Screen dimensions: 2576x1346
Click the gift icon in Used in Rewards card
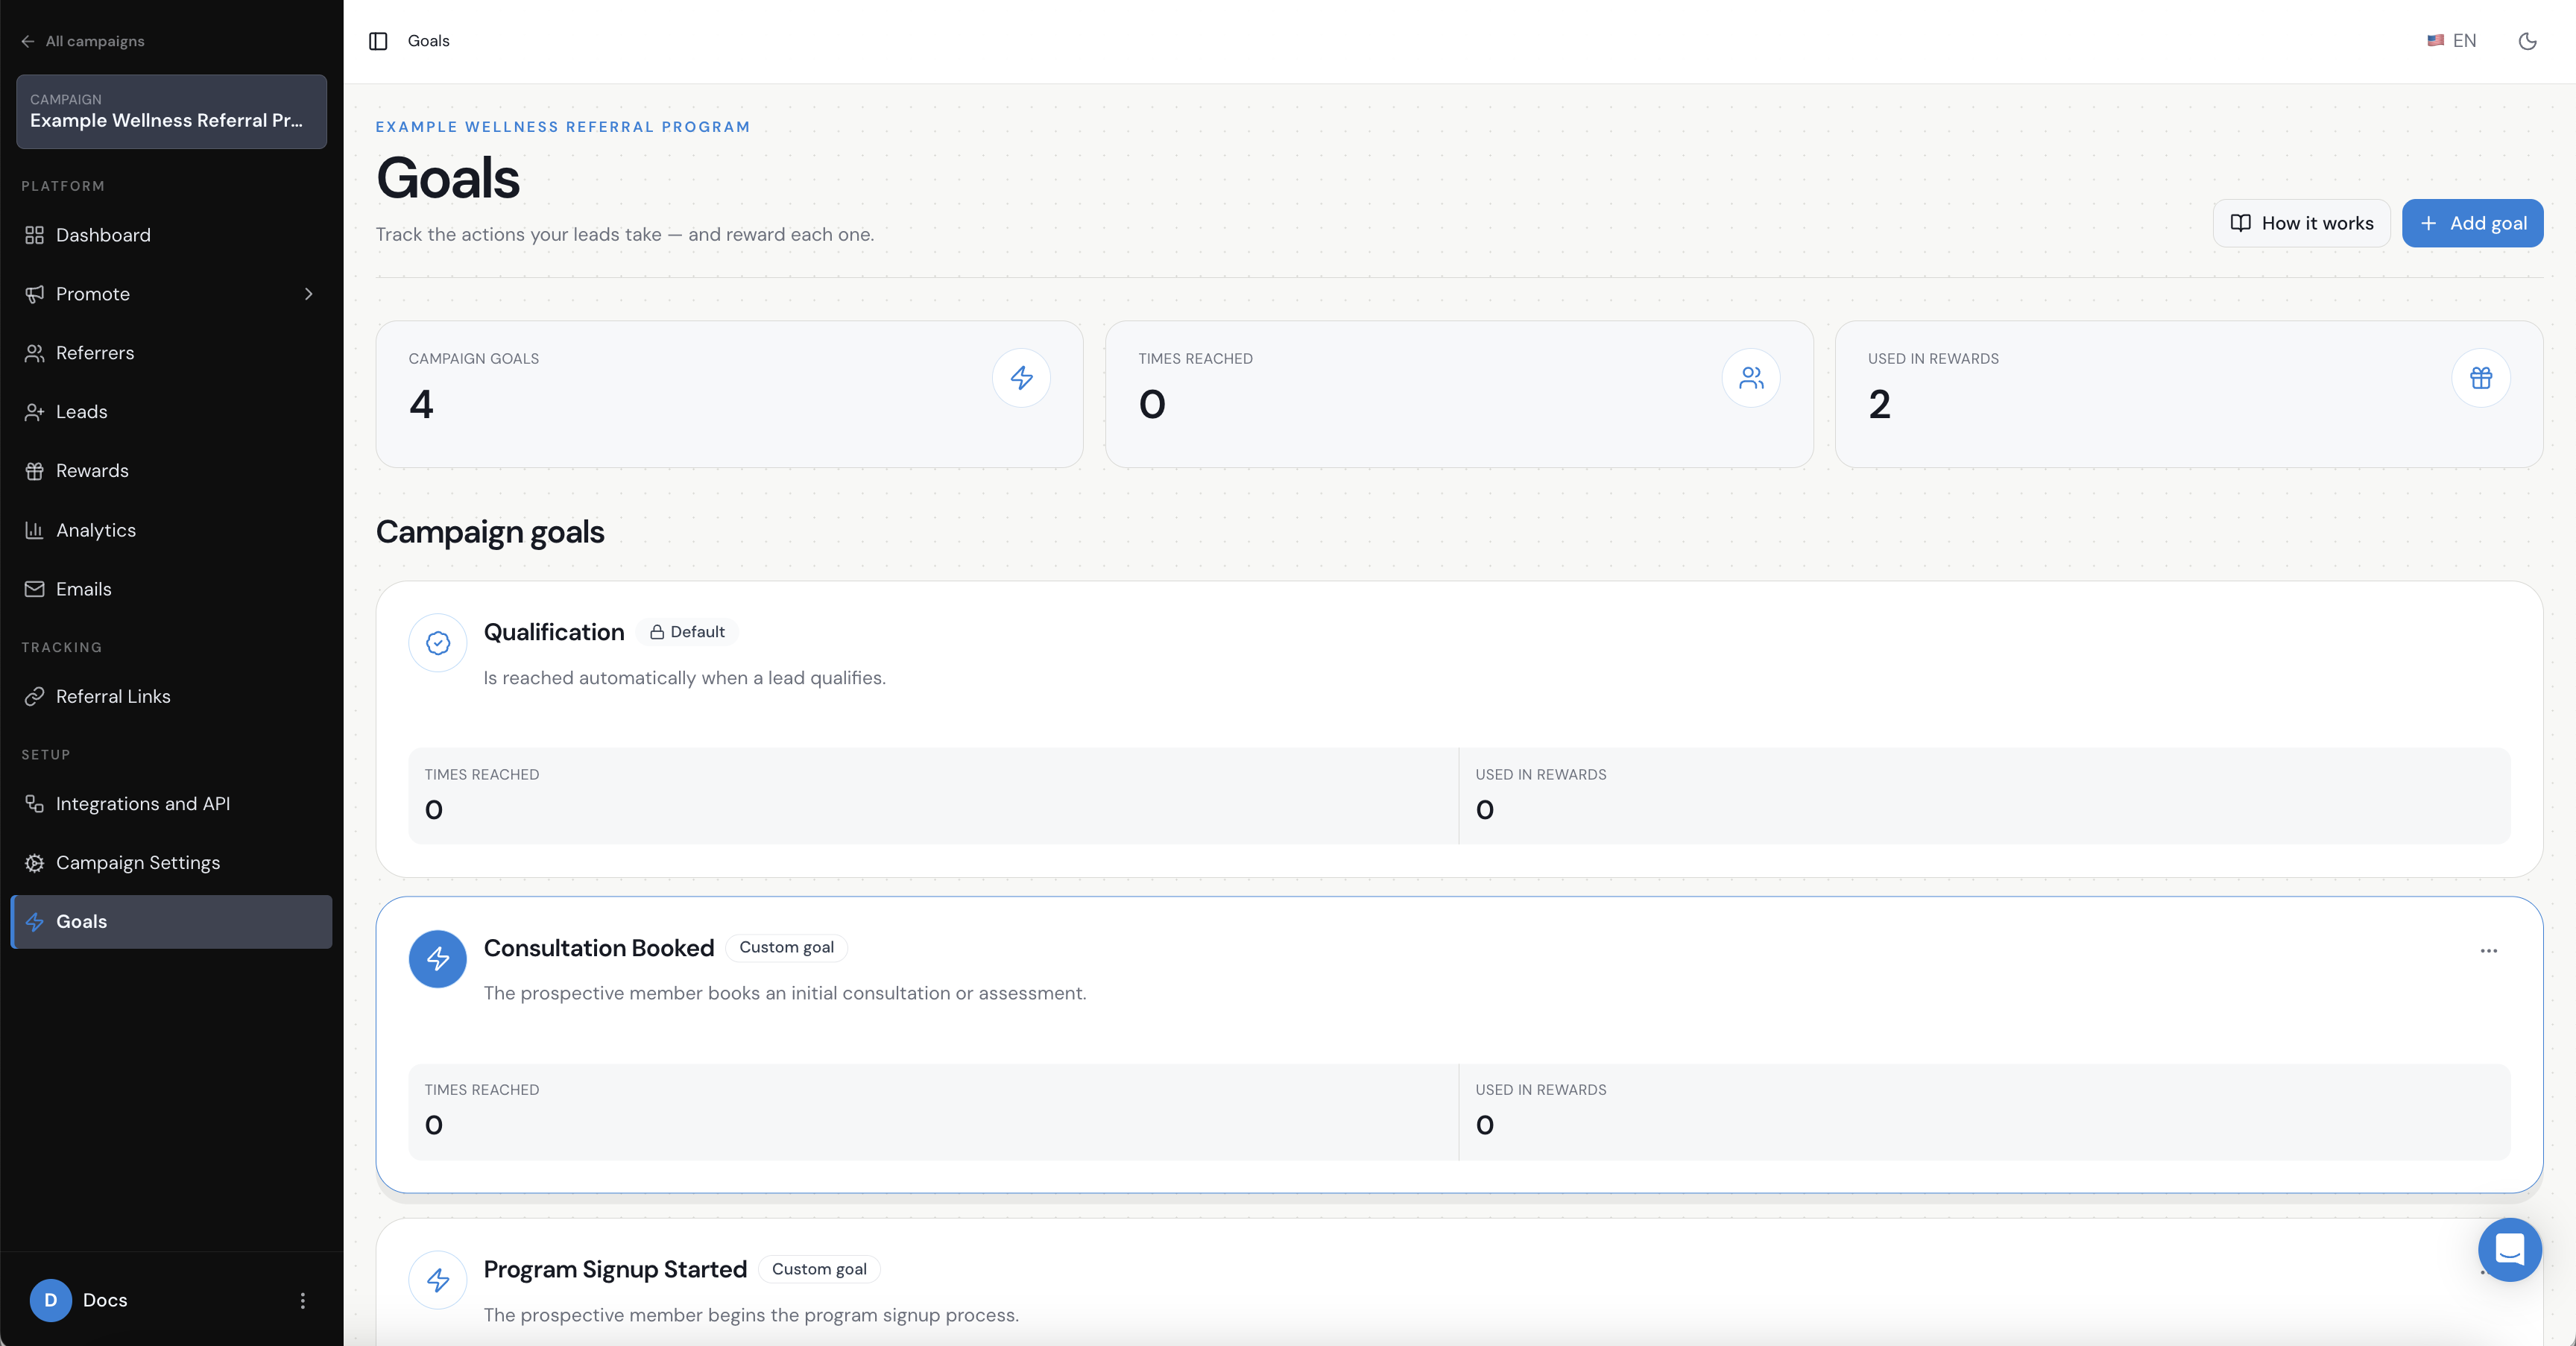point(2480,378)
